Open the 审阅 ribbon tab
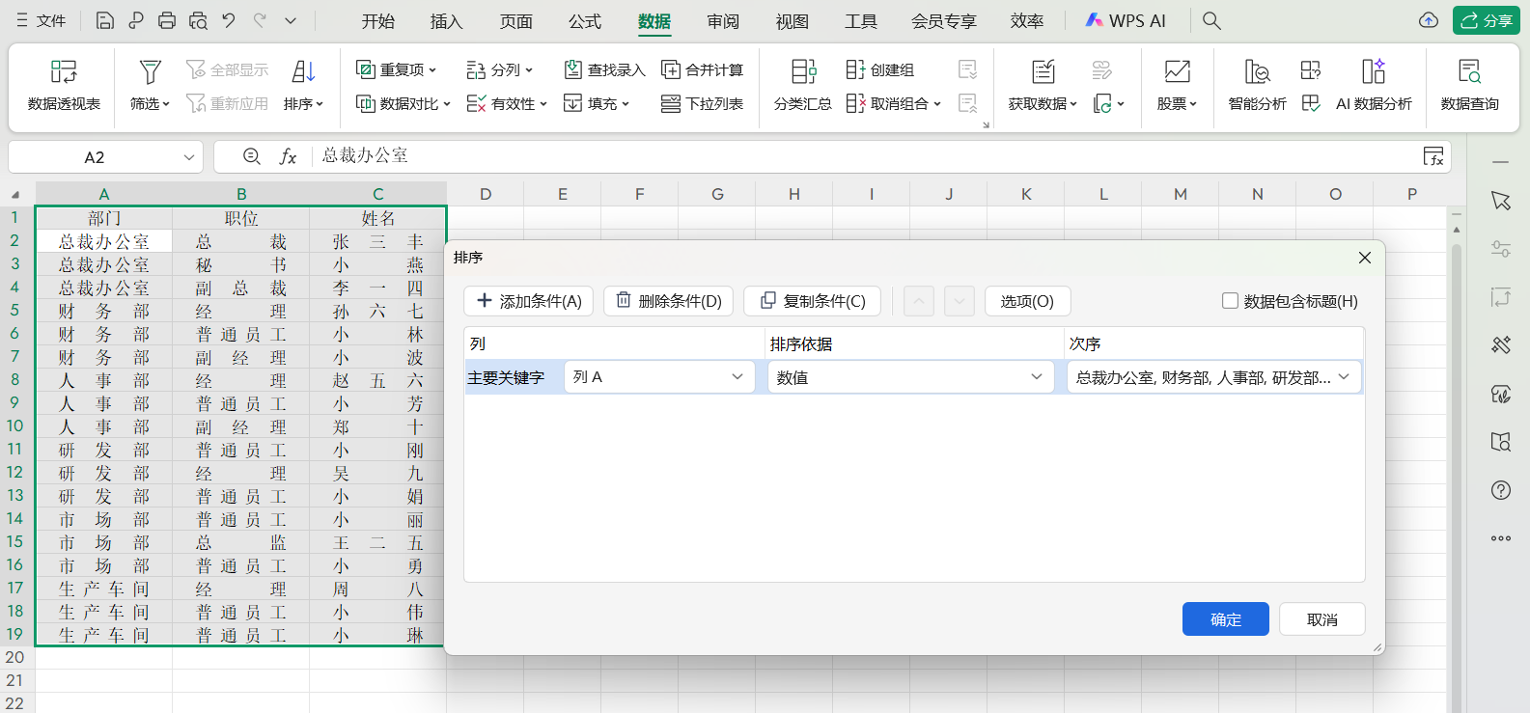This screenshot has height=713, width=1530. click(722, 21)
